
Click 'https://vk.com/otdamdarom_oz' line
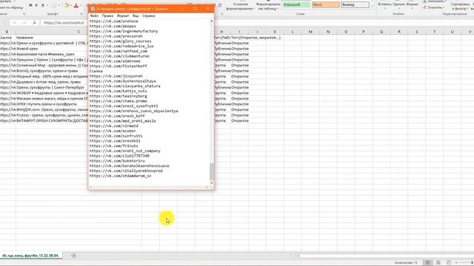coord(120,176)
